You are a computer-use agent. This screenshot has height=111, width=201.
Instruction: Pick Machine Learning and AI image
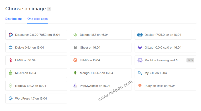point(165,60)
